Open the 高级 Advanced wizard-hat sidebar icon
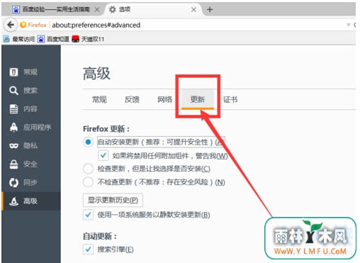Screen dimensions: 360x263 [x=13, y=201]
